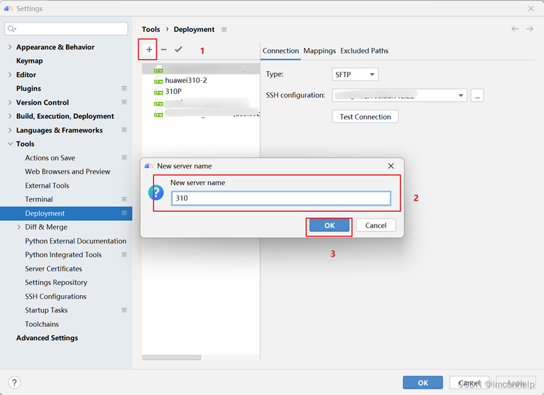The image size is (544, 395).
Task: Click the checkmark (use as default) toolbar icon
Action: [178, 49]
